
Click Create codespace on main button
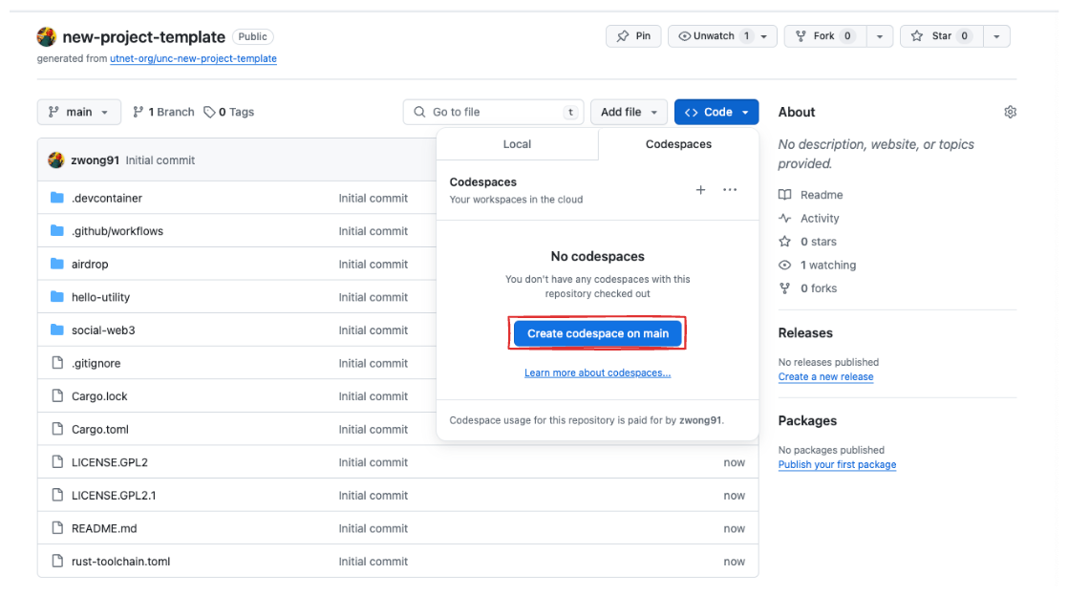pyautogui.click(x=597, y=333)
